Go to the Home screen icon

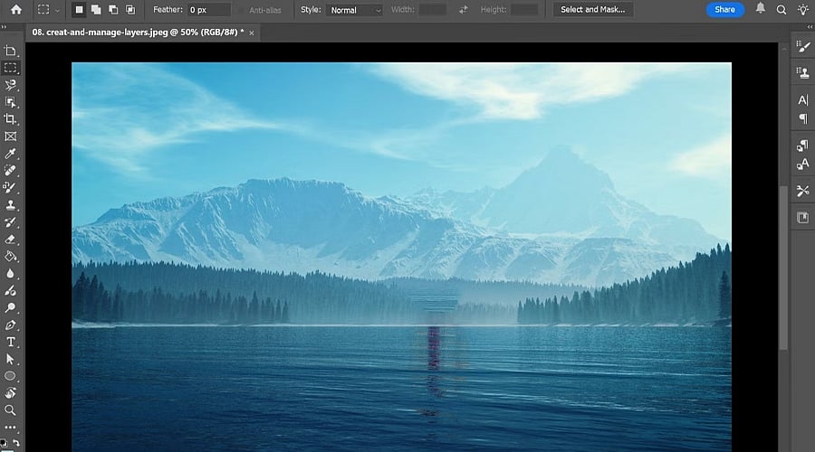[16, 9]
